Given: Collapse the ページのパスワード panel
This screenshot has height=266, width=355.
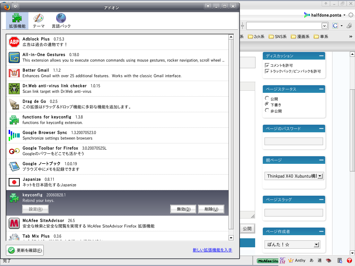Looking at the screenshot, I should pos(321,128).
